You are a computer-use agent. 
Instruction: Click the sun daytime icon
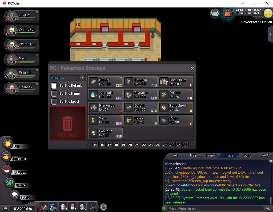(268, 13)
